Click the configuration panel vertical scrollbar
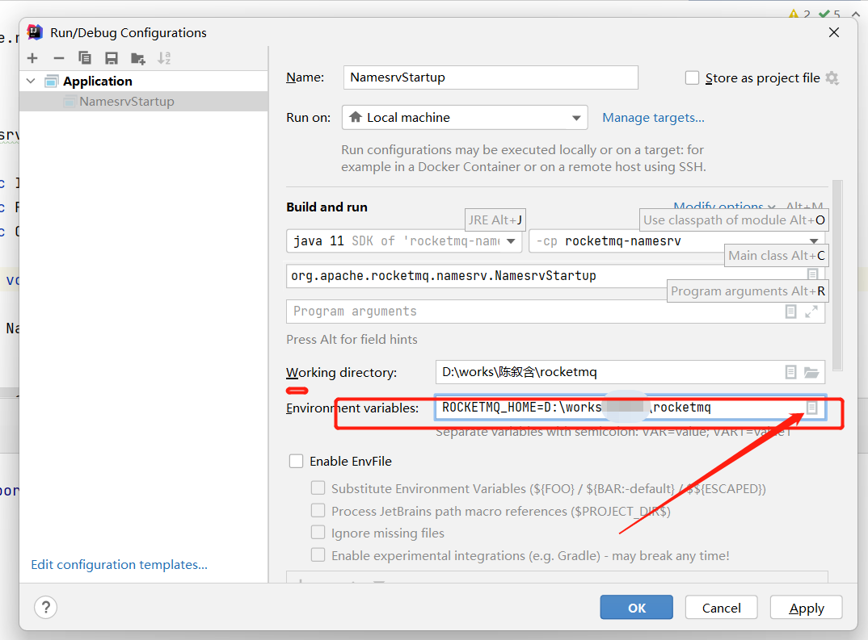The width and height of the screenshot is (868, 640). point(837,275)
